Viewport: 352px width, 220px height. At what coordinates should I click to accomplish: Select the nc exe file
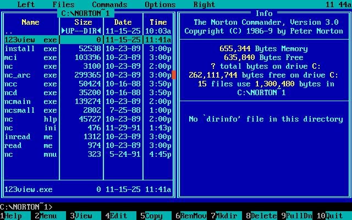point(88,66)
